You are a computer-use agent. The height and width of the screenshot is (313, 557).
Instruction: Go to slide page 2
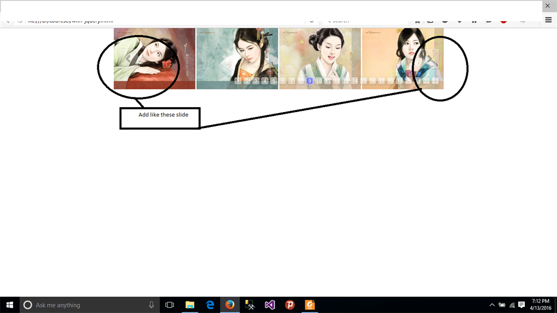pyautogui.click(x=247, y=81)
